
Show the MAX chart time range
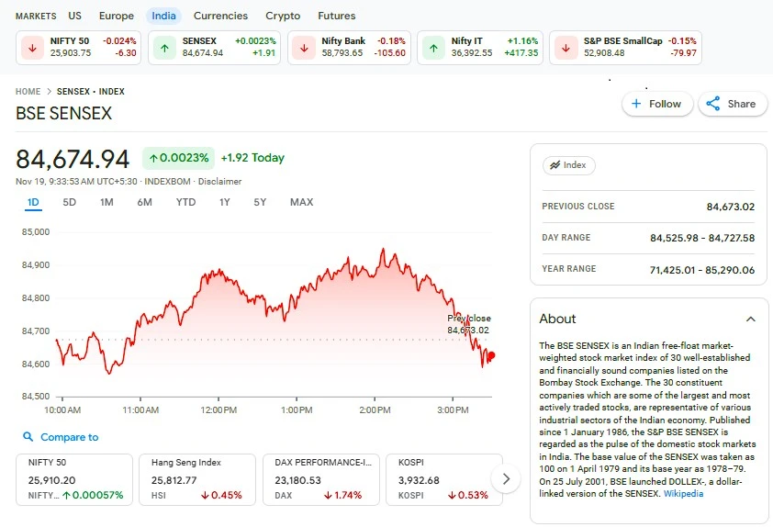[301, 202]
